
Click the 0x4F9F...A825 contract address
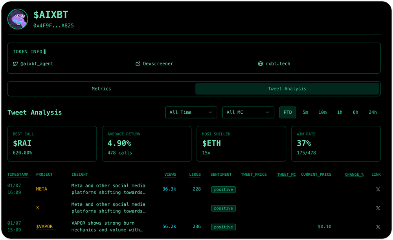click(x=53, y=25)
